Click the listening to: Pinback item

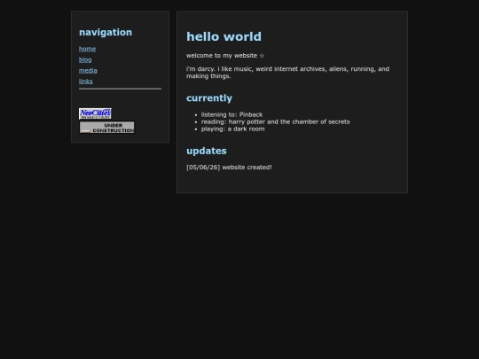coord(232,114)
